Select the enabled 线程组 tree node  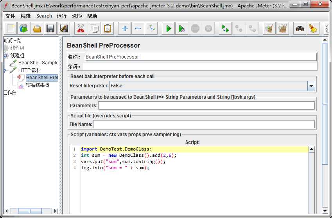tap(17, 55)
